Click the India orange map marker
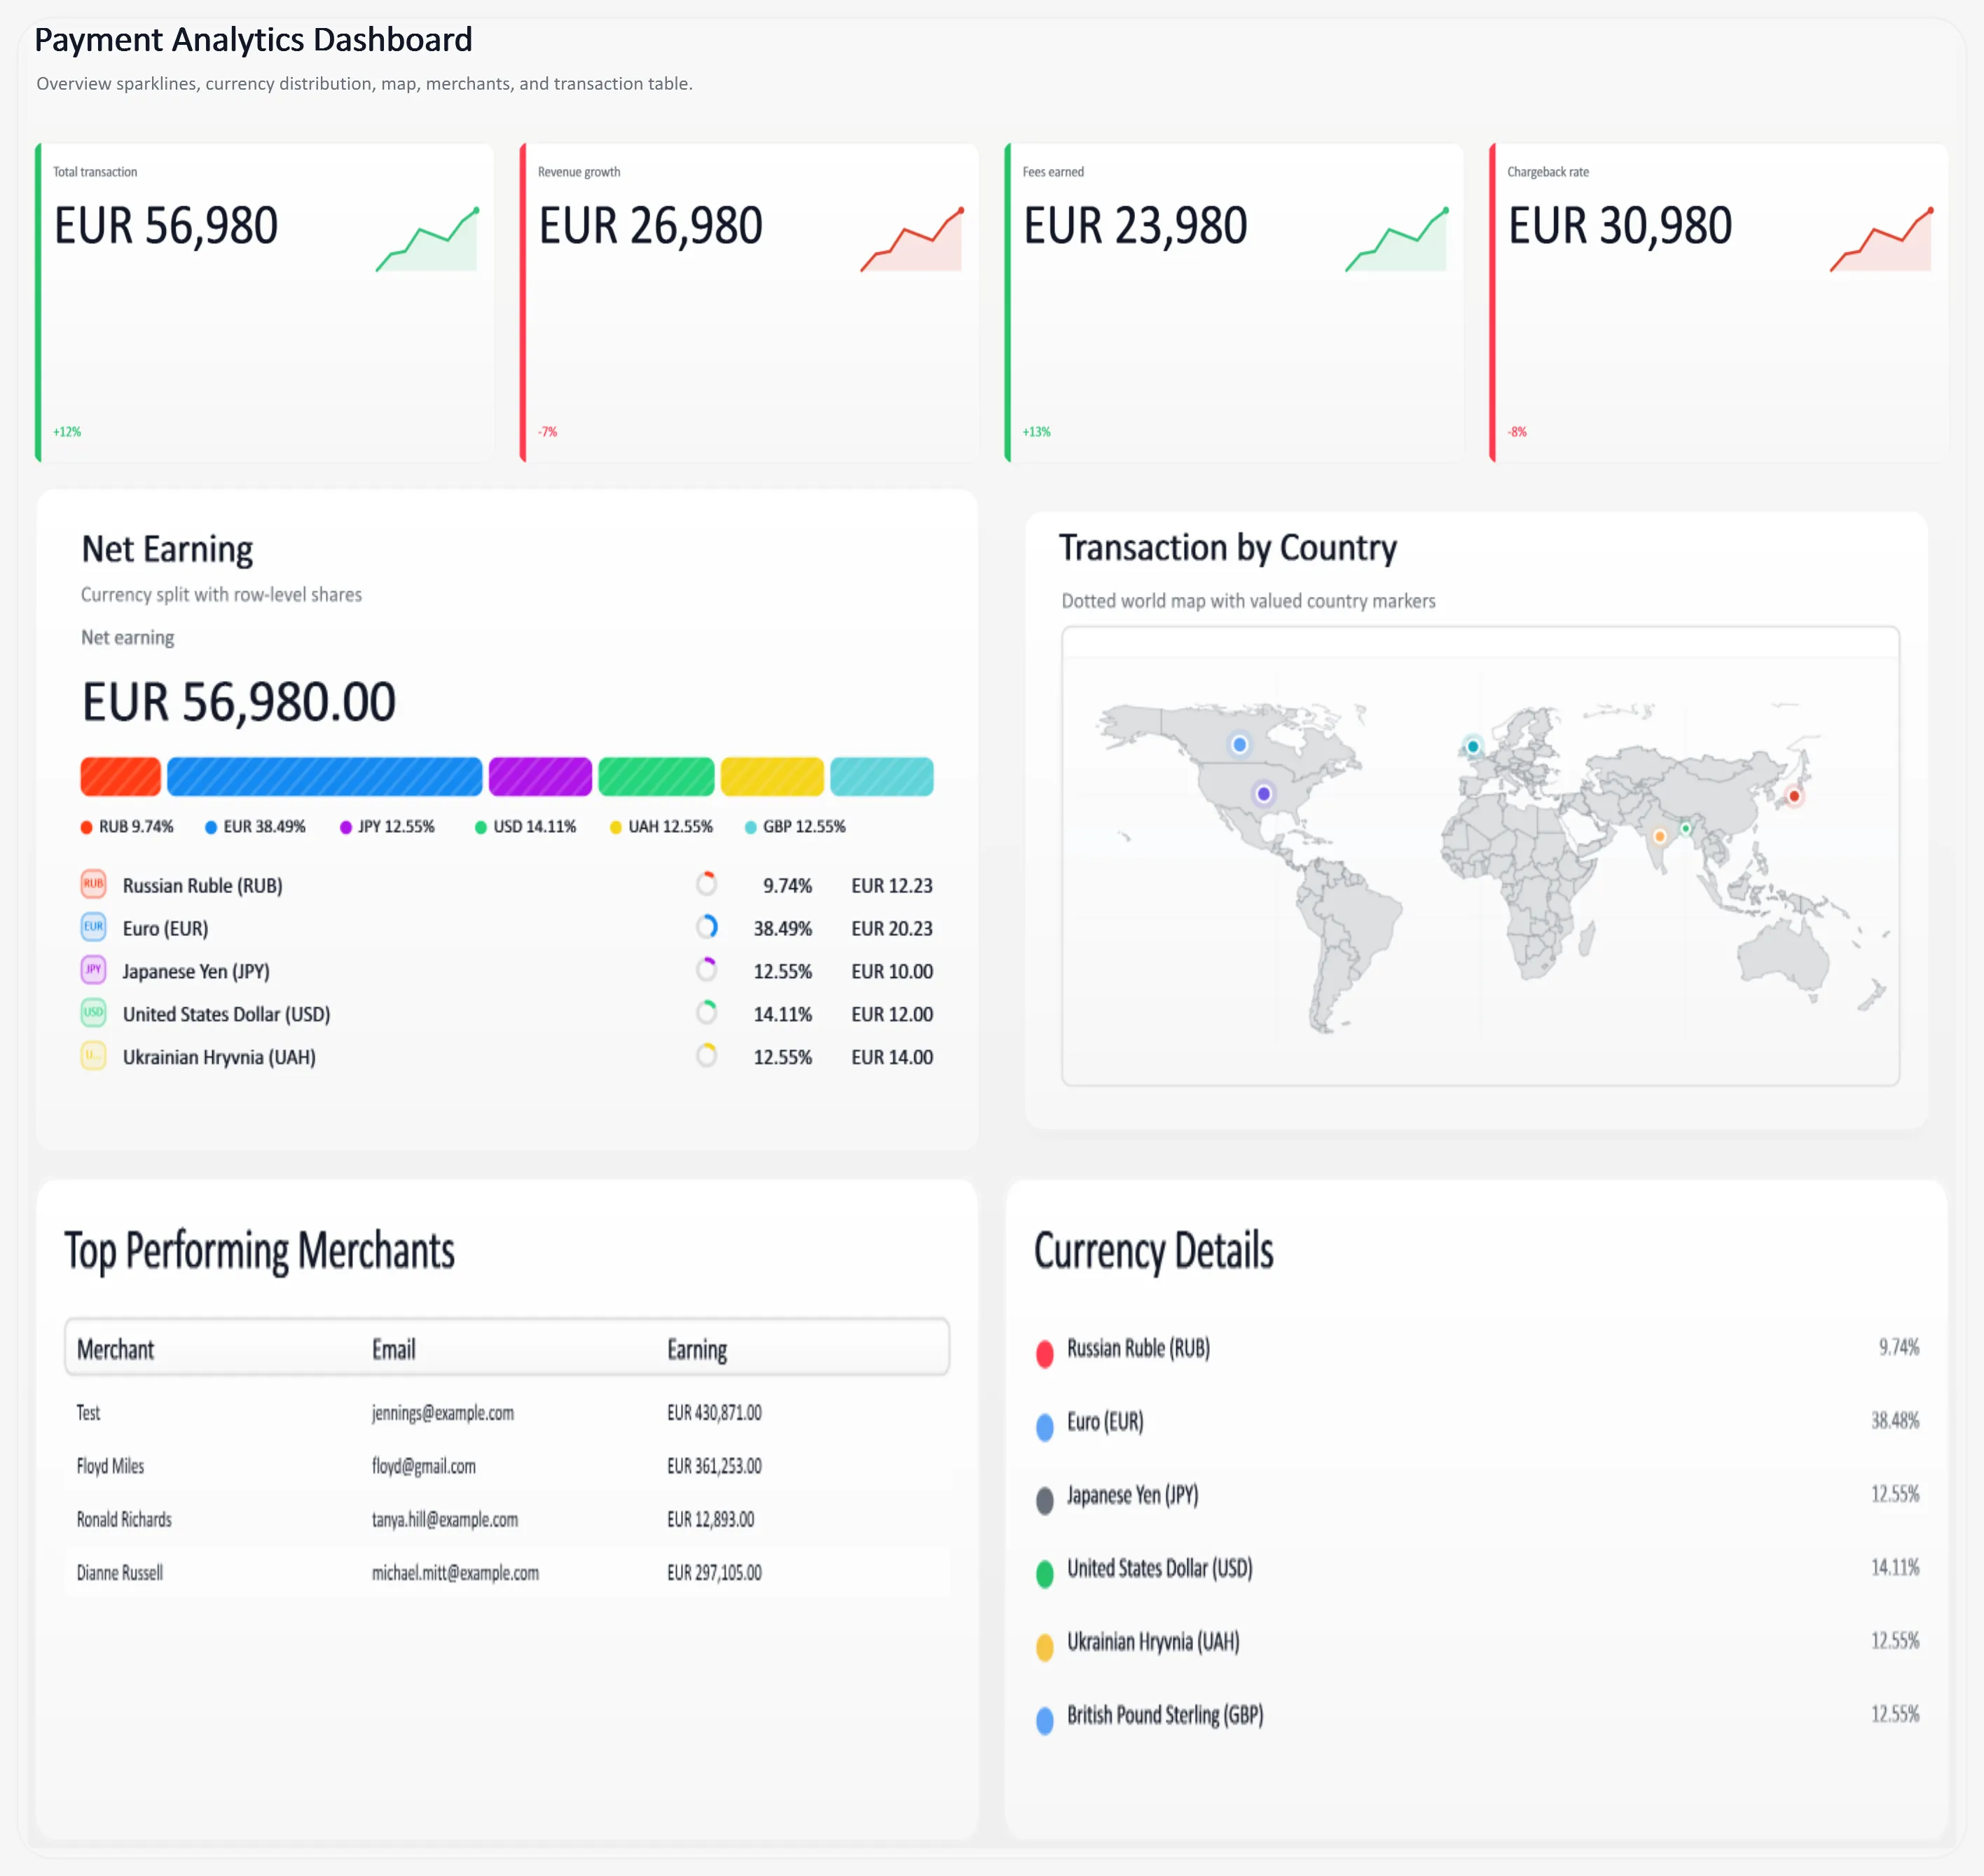 [x=1660, y=836]
